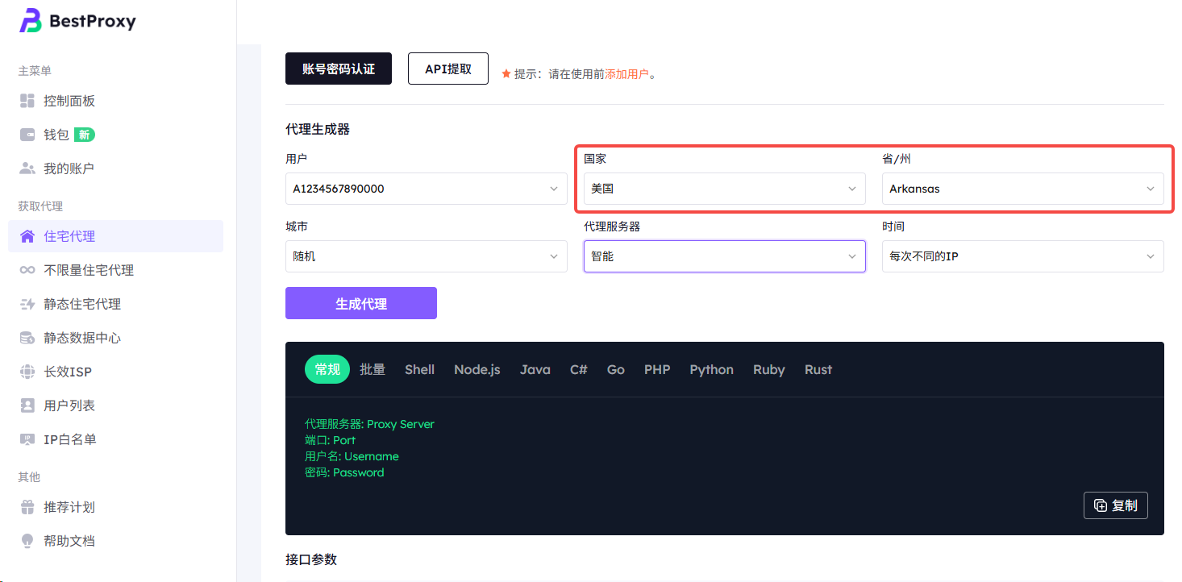Expand the 代理服务器 智能 dropdown

point(724,256)
